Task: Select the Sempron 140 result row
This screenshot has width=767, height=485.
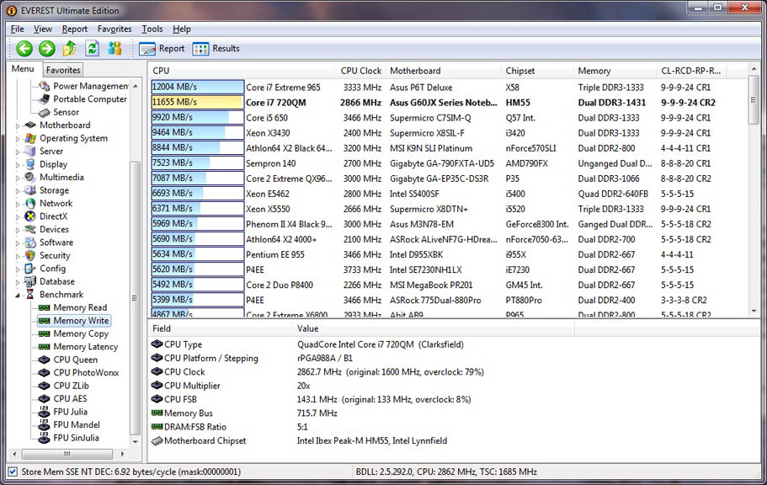Action: coord(448,163)
